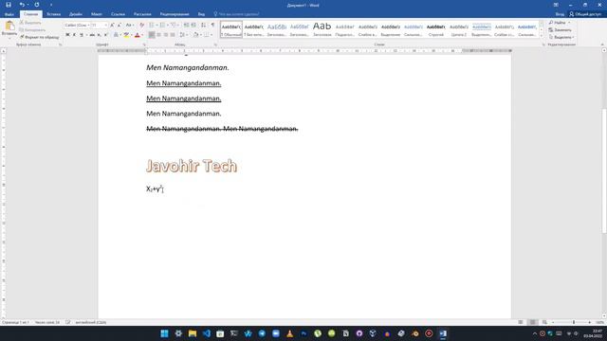
Task: Toggle Underline (Ч) formatting
Action: coord(82,35)
